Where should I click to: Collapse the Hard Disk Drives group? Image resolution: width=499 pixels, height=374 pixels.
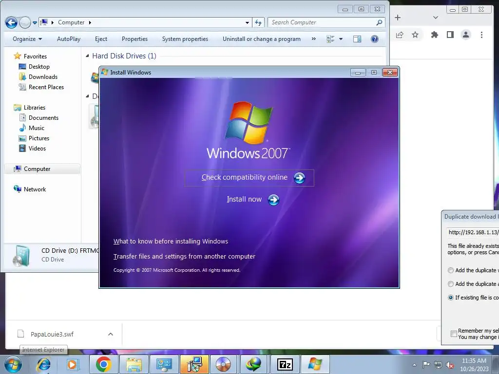[x=87, y=56]
